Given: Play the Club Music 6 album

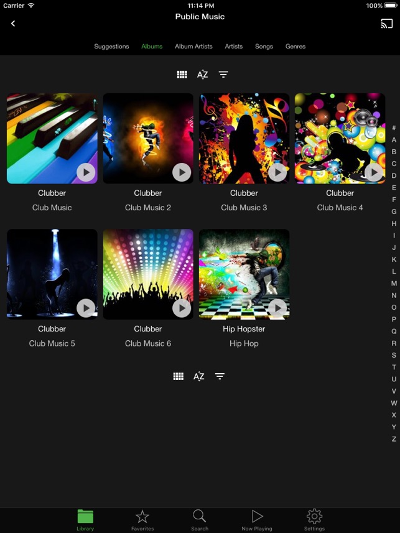Looking at the screenshot, I should (x=182, y=308).
